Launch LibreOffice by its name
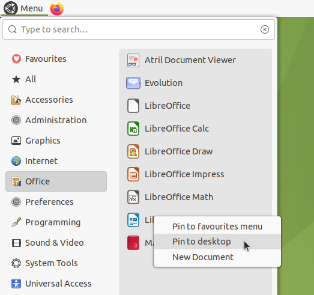The width and height of the screenshot is (314, 295). pos(168,106)
